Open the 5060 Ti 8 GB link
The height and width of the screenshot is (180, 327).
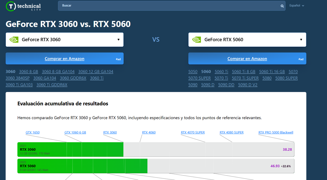tap(244, 72)
